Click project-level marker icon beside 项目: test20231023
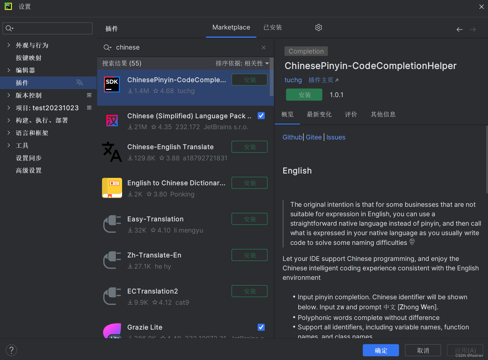The image size is (488, 360). point(89,108)
